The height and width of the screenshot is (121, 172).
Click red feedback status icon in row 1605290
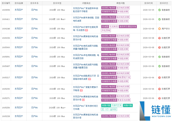click(159, 89)
